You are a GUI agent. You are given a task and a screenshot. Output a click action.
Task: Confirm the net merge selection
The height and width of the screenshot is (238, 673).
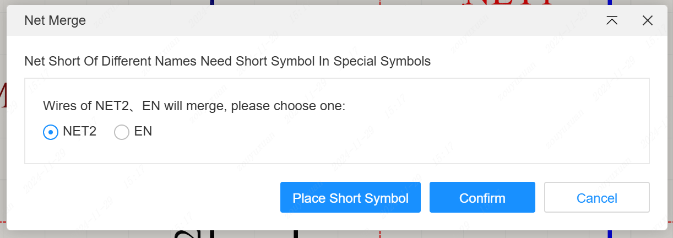coord(482,198)
